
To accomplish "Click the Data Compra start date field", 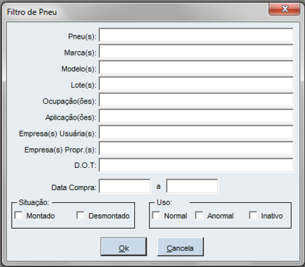I will (x=125, y=186).
